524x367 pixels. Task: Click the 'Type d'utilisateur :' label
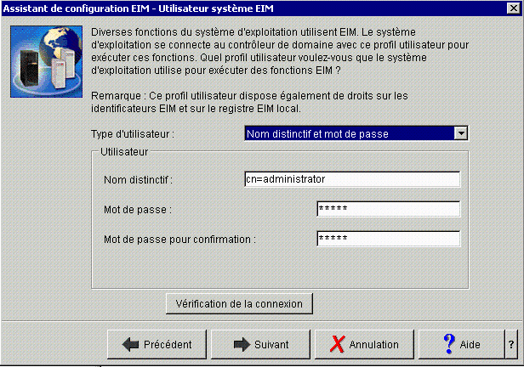pos(133,134)
